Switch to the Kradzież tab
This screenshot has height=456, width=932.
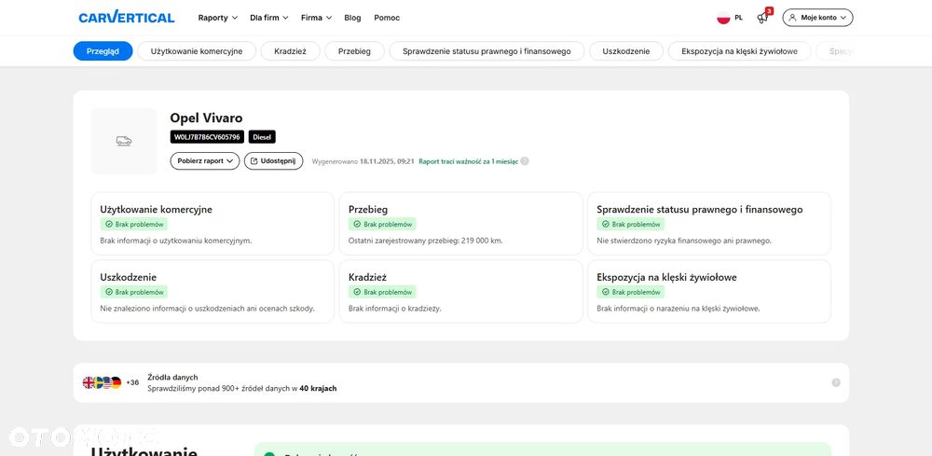(290, 51)
